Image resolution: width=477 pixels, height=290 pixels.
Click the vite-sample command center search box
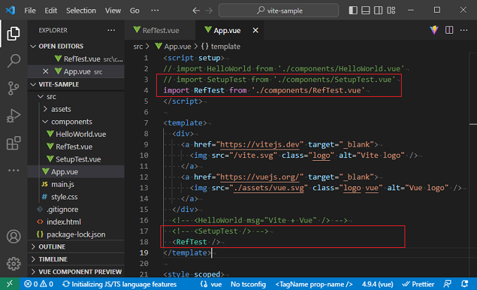pos(279,11)
